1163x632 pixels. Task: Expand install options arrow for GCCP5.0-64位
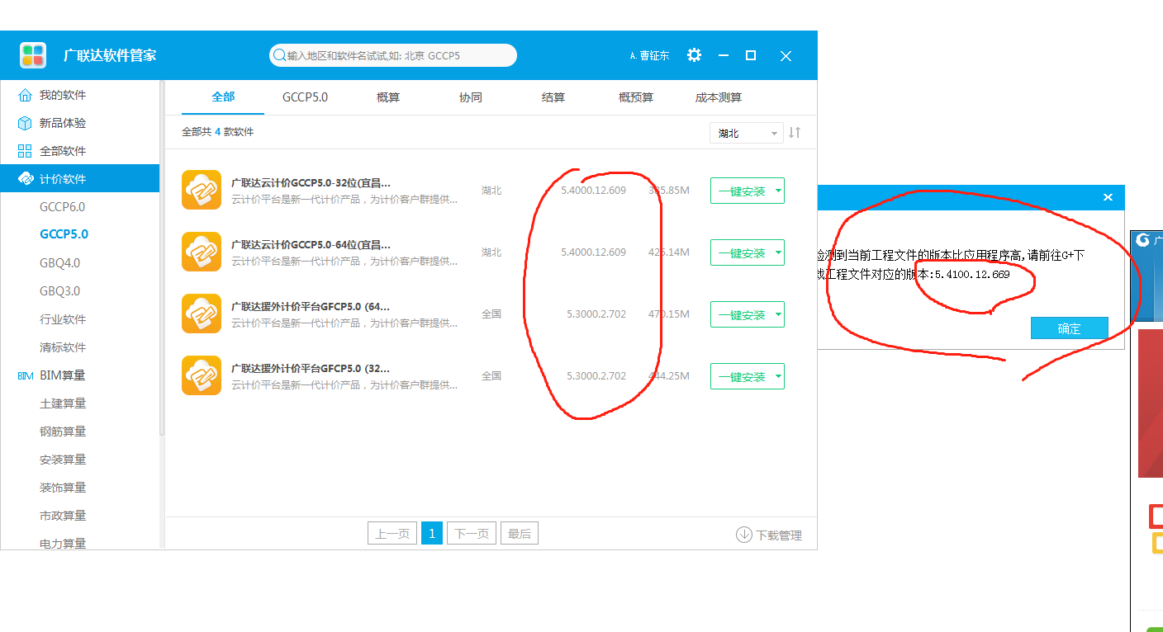click(x=777, y=253)
